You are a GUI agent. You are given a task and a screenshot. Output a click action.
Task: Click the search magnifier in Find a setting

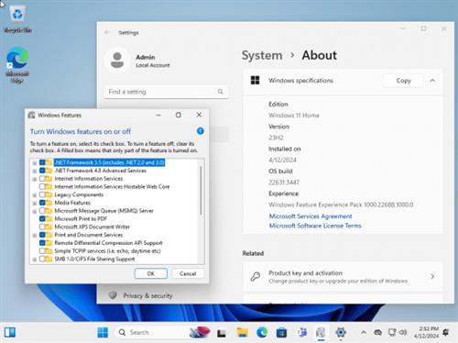point(221,92)
